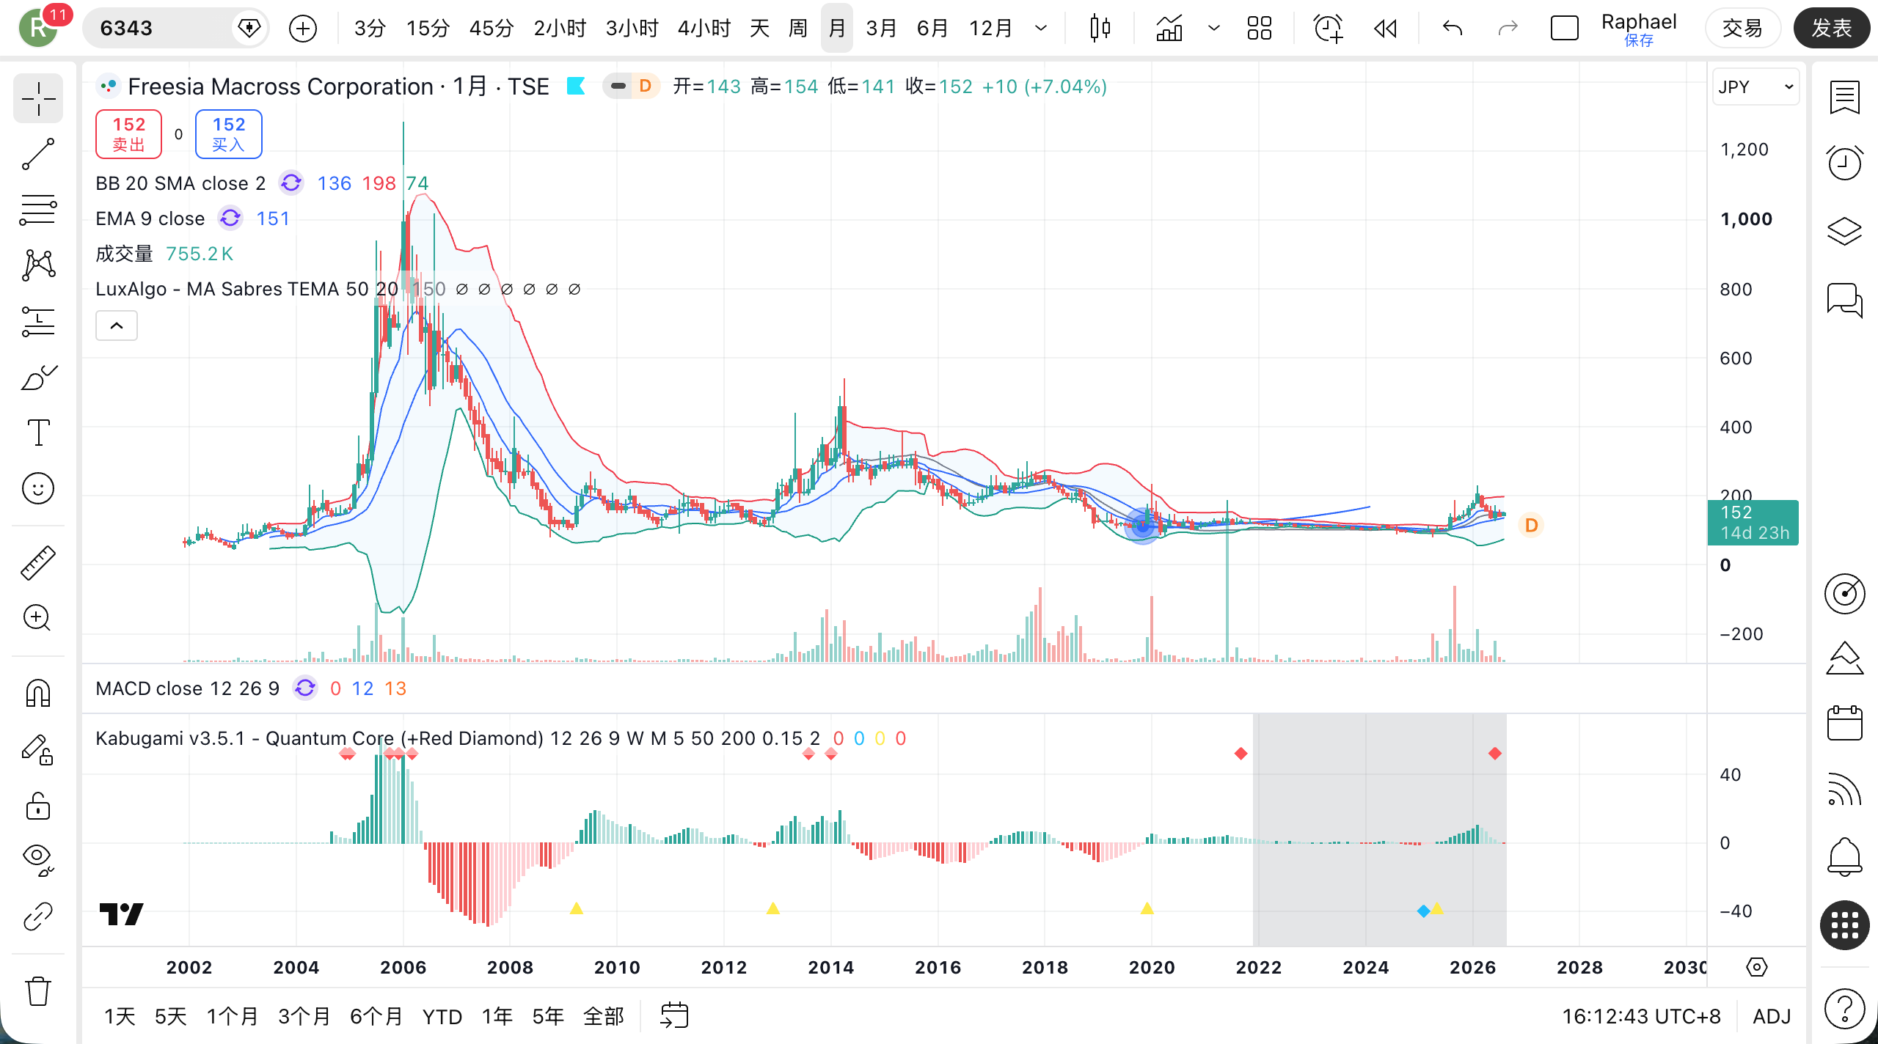Image resolution: width=1878 pixels, height=1044 pixels.
Task: Expand the more timeframes dropdown
Action: [x=1041, y=29]
